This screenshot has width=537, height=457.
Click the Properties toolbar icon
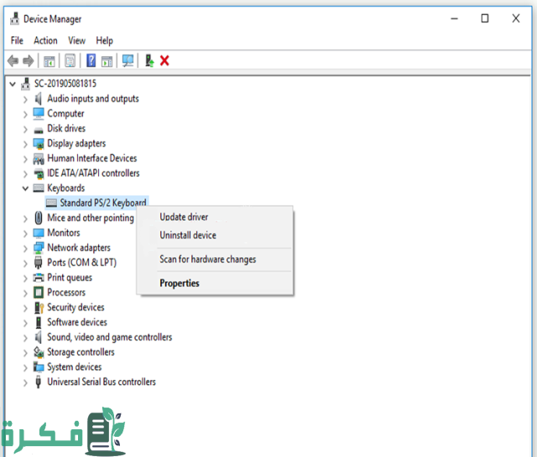[x=70, y=60]
